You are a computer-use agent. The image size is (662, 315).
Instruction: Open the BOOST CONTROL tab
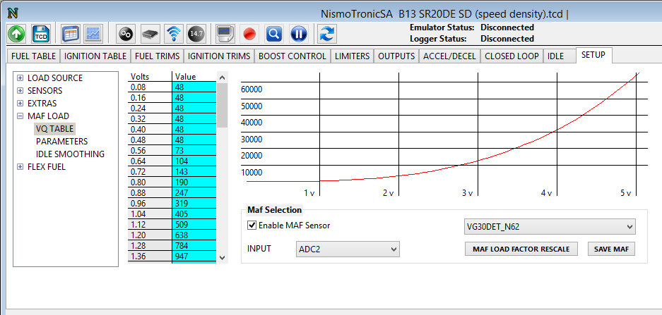tap(292, 56)
